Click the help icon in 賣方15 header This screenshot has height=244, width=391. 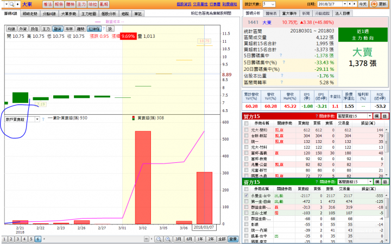[x=317, y=182]
